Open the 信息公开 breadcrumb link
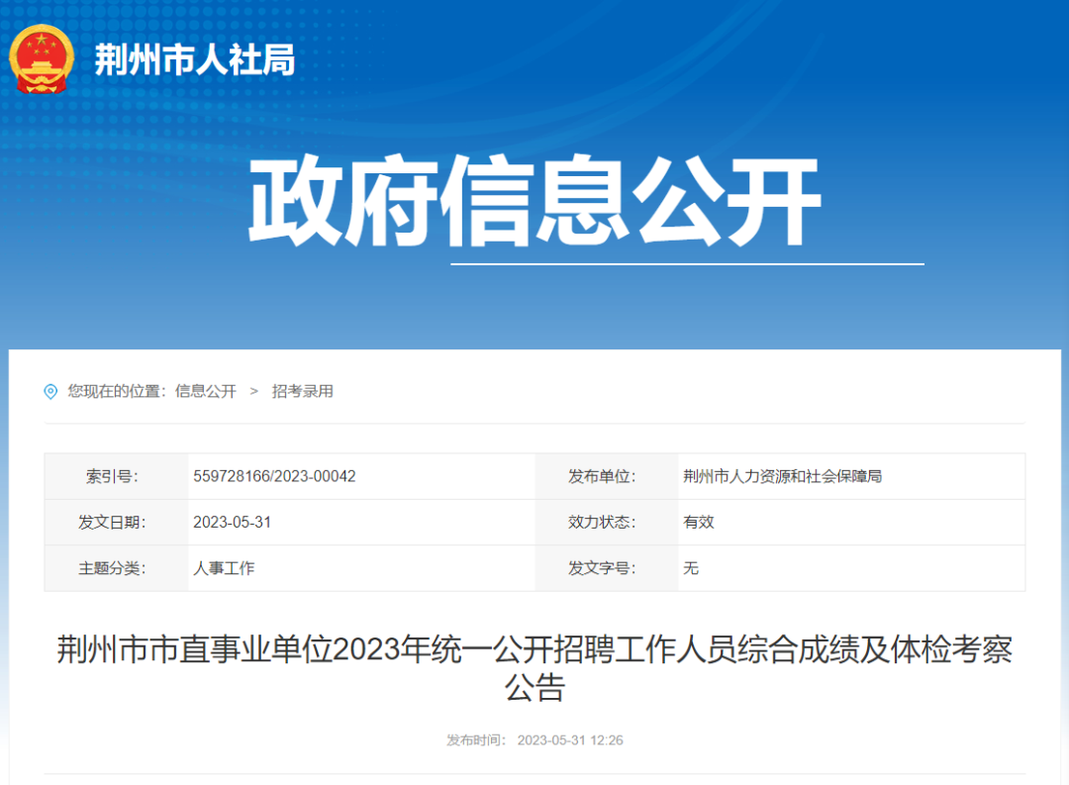Image resolution: width=1069 pixels, height=785 pixels. pyautogui.click(x=206, y=391)
